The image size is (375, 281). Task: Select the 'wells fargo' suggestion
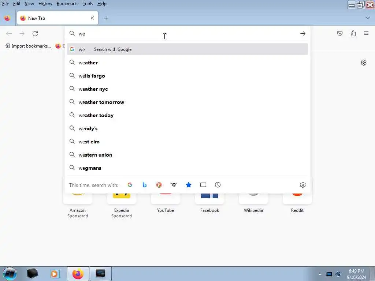(187, 76)
